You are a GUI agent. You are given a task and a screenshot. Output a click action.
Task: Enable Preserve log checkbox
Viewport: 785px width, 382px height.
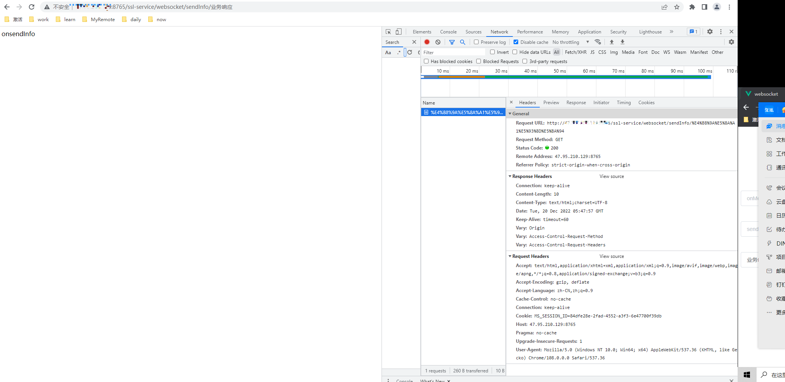point(476,42)
